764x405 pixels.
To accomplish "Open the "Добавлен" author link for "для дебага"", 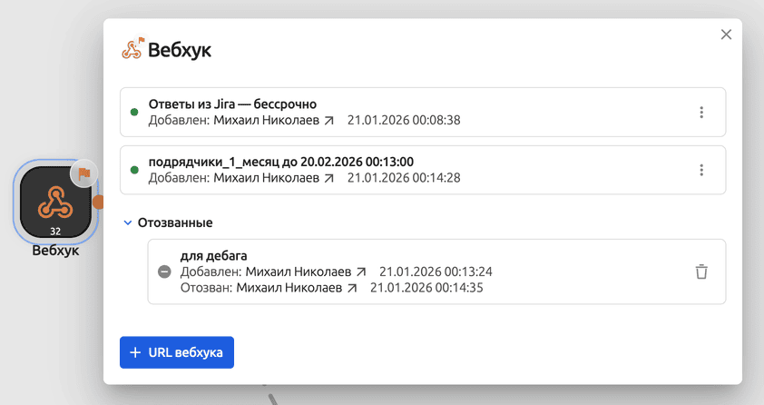I will pos(306,272).
